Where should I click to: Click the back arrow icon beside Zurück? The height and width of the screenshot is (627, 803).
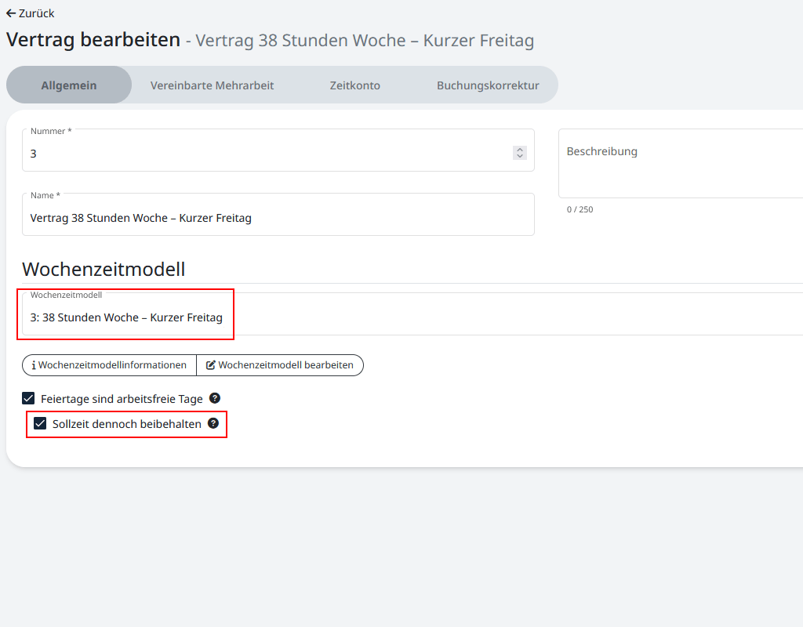[11, 13]
